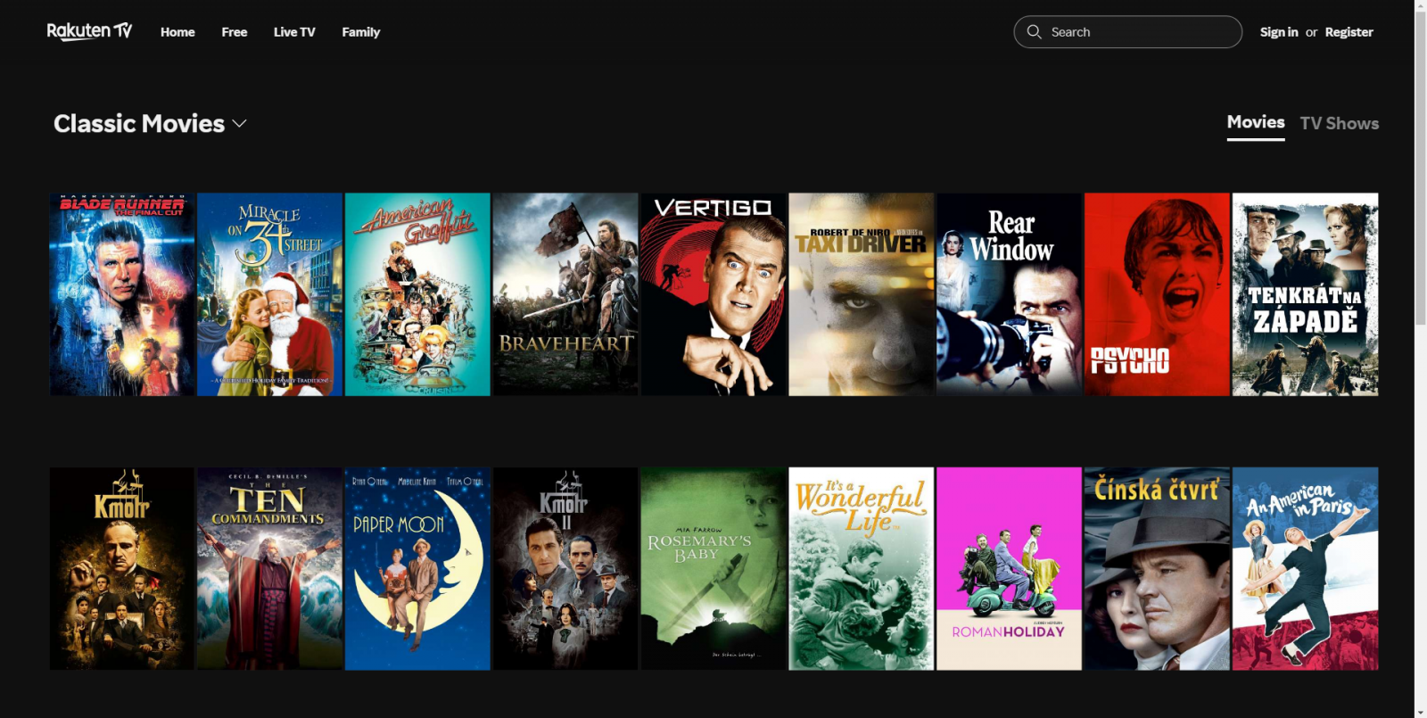Select the Paper Moon movie poster
Screen dimensions: 1427x718
click(x=417, y=568)
